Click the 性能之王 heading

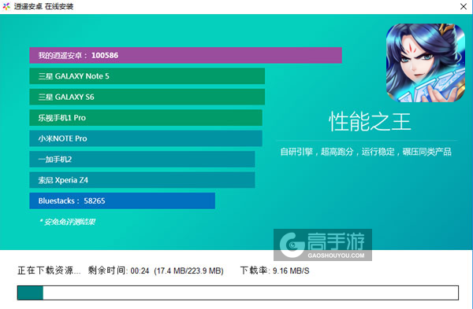(370, 122)
